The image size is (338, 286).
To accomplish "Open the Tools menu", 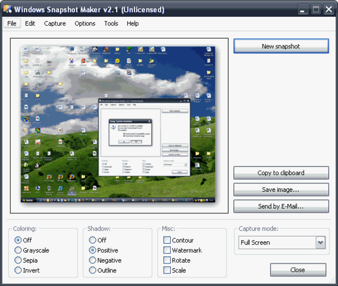I will [111, 23].
